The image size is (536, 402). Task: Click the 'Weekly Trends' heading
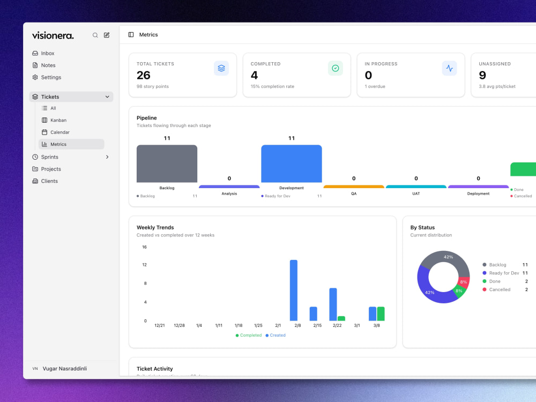(x=155, y=228)
